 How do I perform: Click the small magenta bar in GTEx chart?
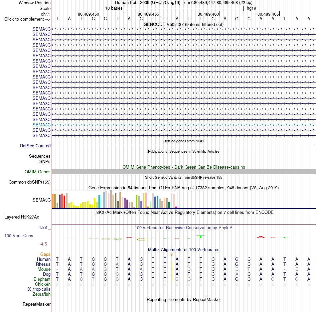point(176,207)
